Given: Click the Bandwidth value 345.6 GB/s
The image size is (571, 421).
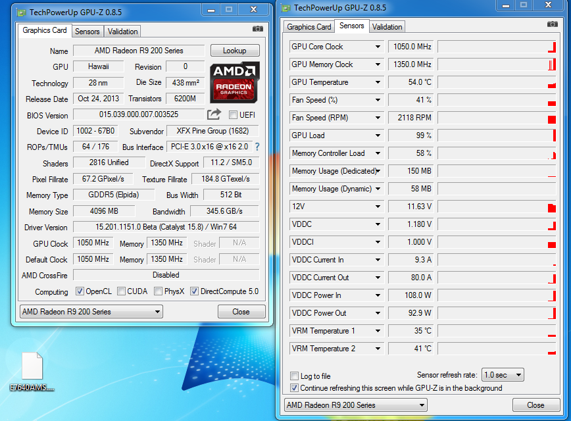Looking at the screenshot, I should tap(225, 211).
